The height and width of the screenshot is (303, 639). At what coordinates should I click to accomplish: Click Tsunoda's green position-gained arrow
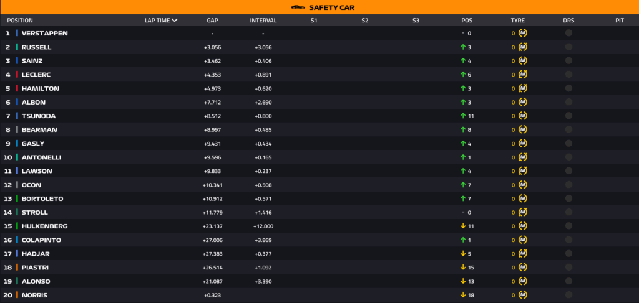click(462, 116)
